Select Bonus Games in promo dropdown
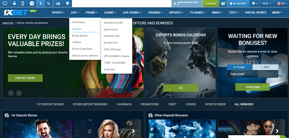 [x=80, y=36]
